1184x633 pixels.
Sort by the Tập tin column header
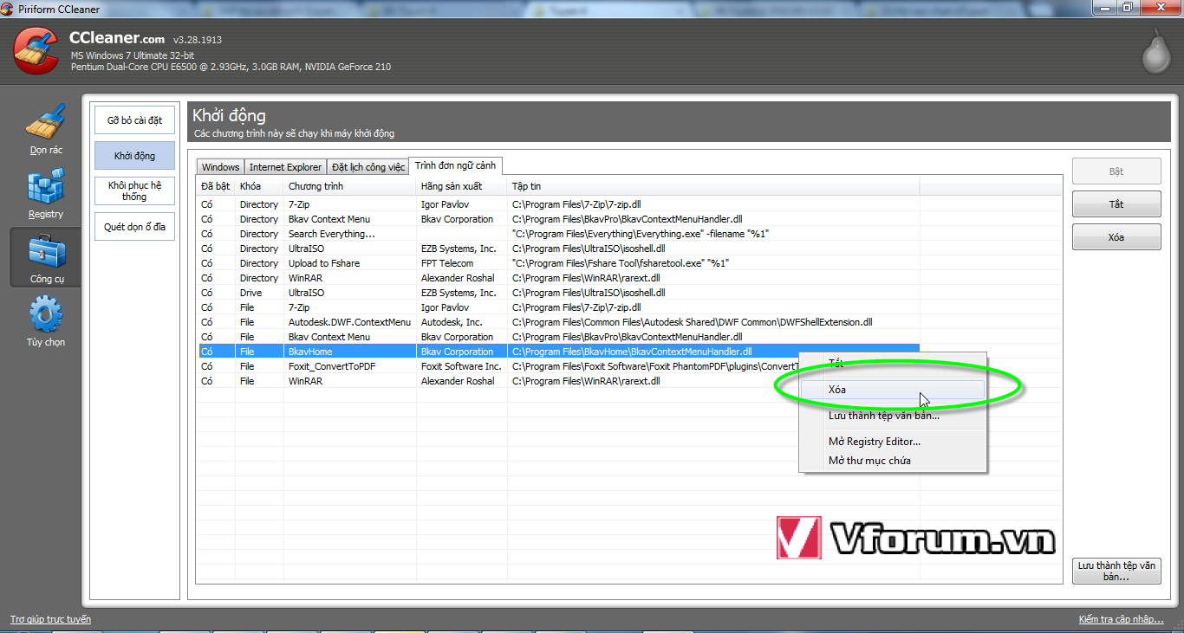tap(713, 186)
